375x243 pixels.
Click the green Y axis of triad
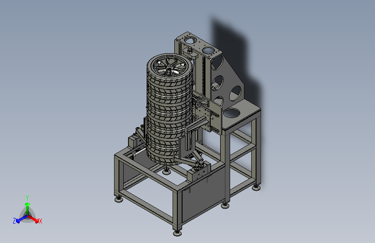(x=28, y=208)
